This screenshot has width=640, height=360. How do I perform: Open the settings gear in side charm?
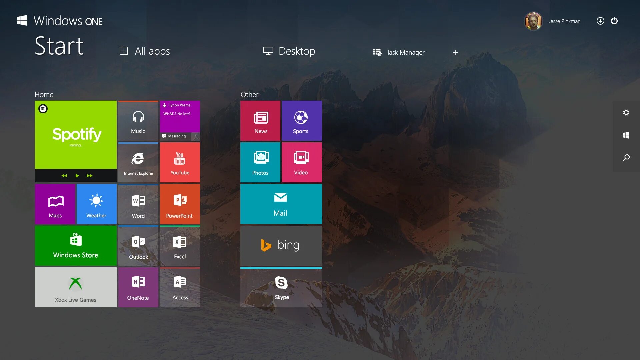[x=626, y=113]
